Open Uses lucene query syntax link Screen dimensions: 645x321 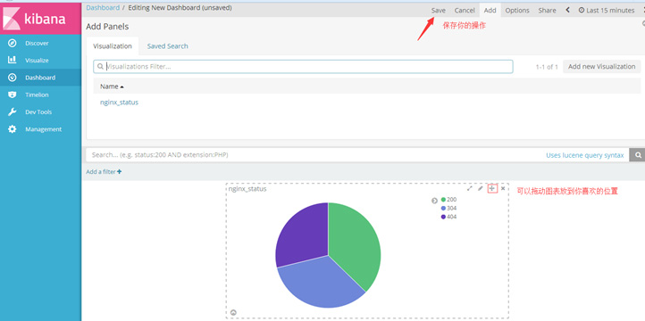(584, 155)
